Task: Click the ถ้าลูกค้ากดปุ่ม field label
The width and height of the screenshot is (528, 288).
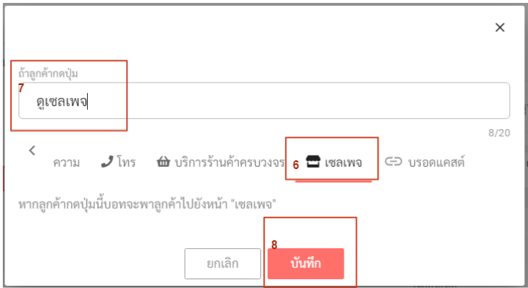Action: pyautogui.click(x=48, y=73)
